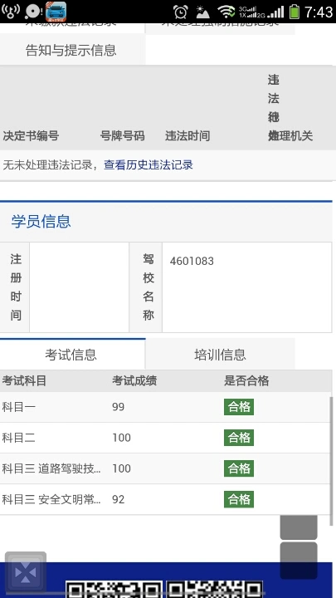Tap the hotspot broadcast status icon

pyautogui.click(x=10, y=11)
